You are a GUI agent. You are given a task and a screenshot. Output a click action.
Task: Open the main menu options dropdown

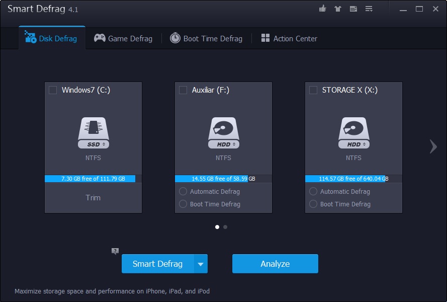pyautogui.click(x=369, y=9)
